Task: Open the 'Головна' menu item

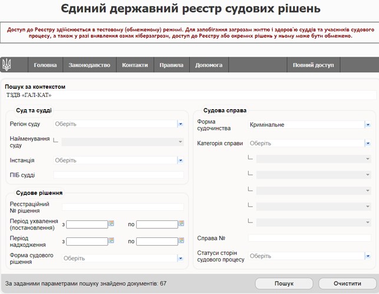Action: [x=45, y=65]
